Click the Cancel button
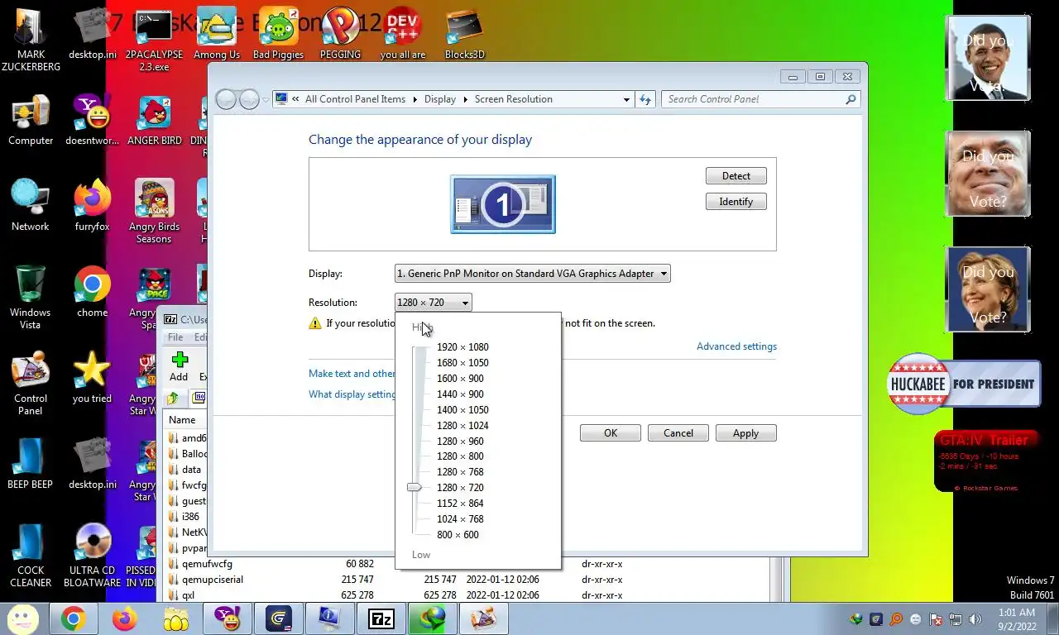This screenshot has height=635, width=1059. point(678,433)
